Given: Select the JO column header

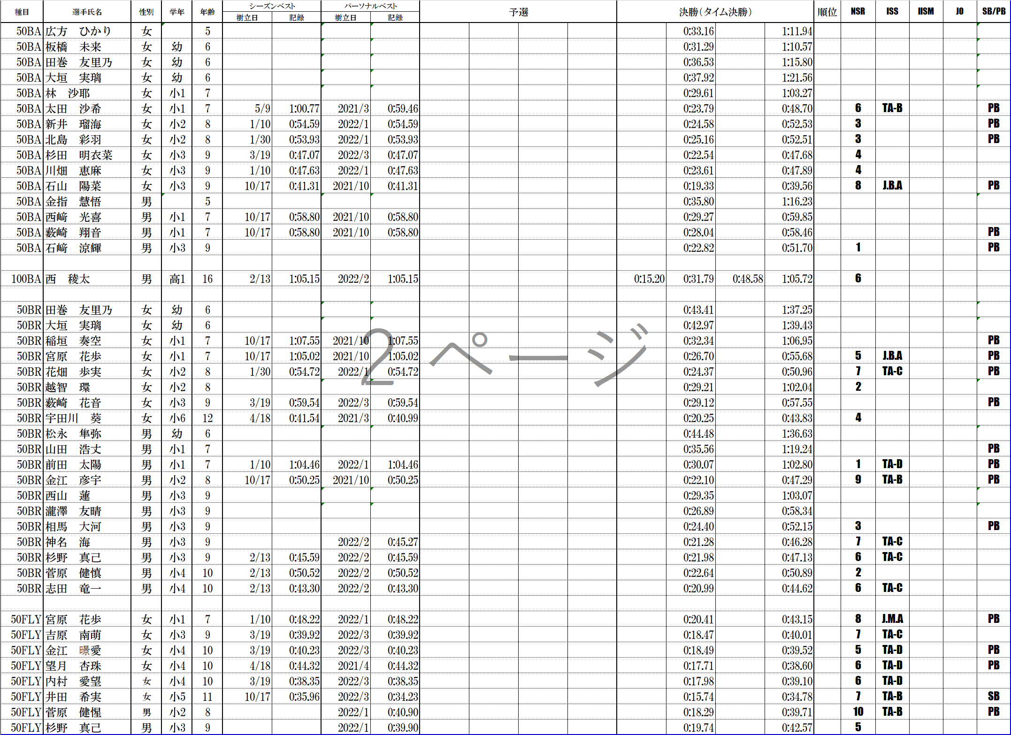Looking at the screenshot, I should (x=960, y=12).
